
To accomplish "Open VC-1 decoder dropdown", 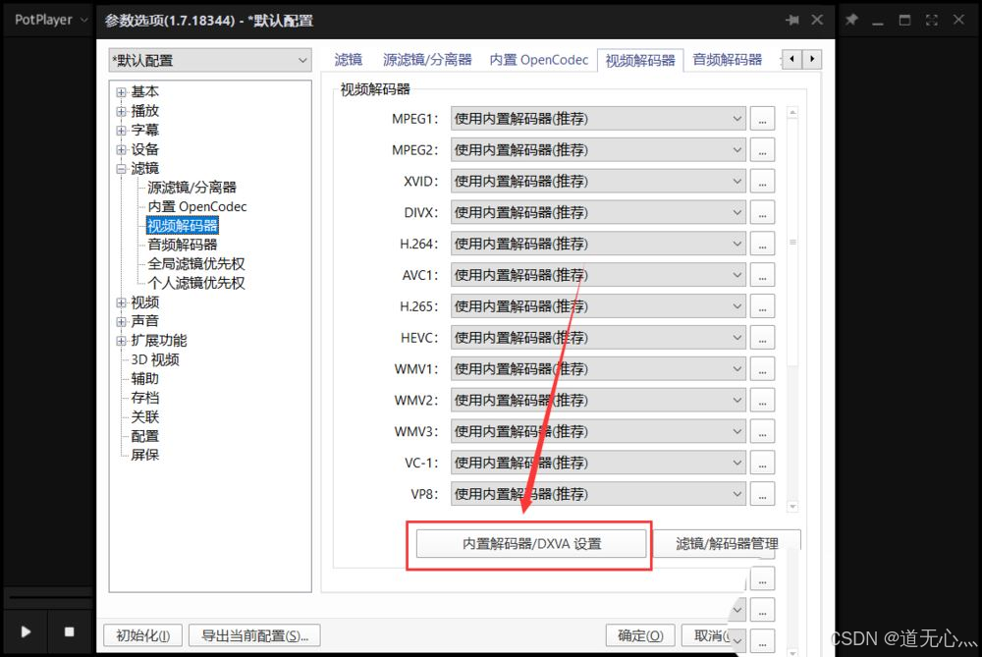I will (598, 463).
